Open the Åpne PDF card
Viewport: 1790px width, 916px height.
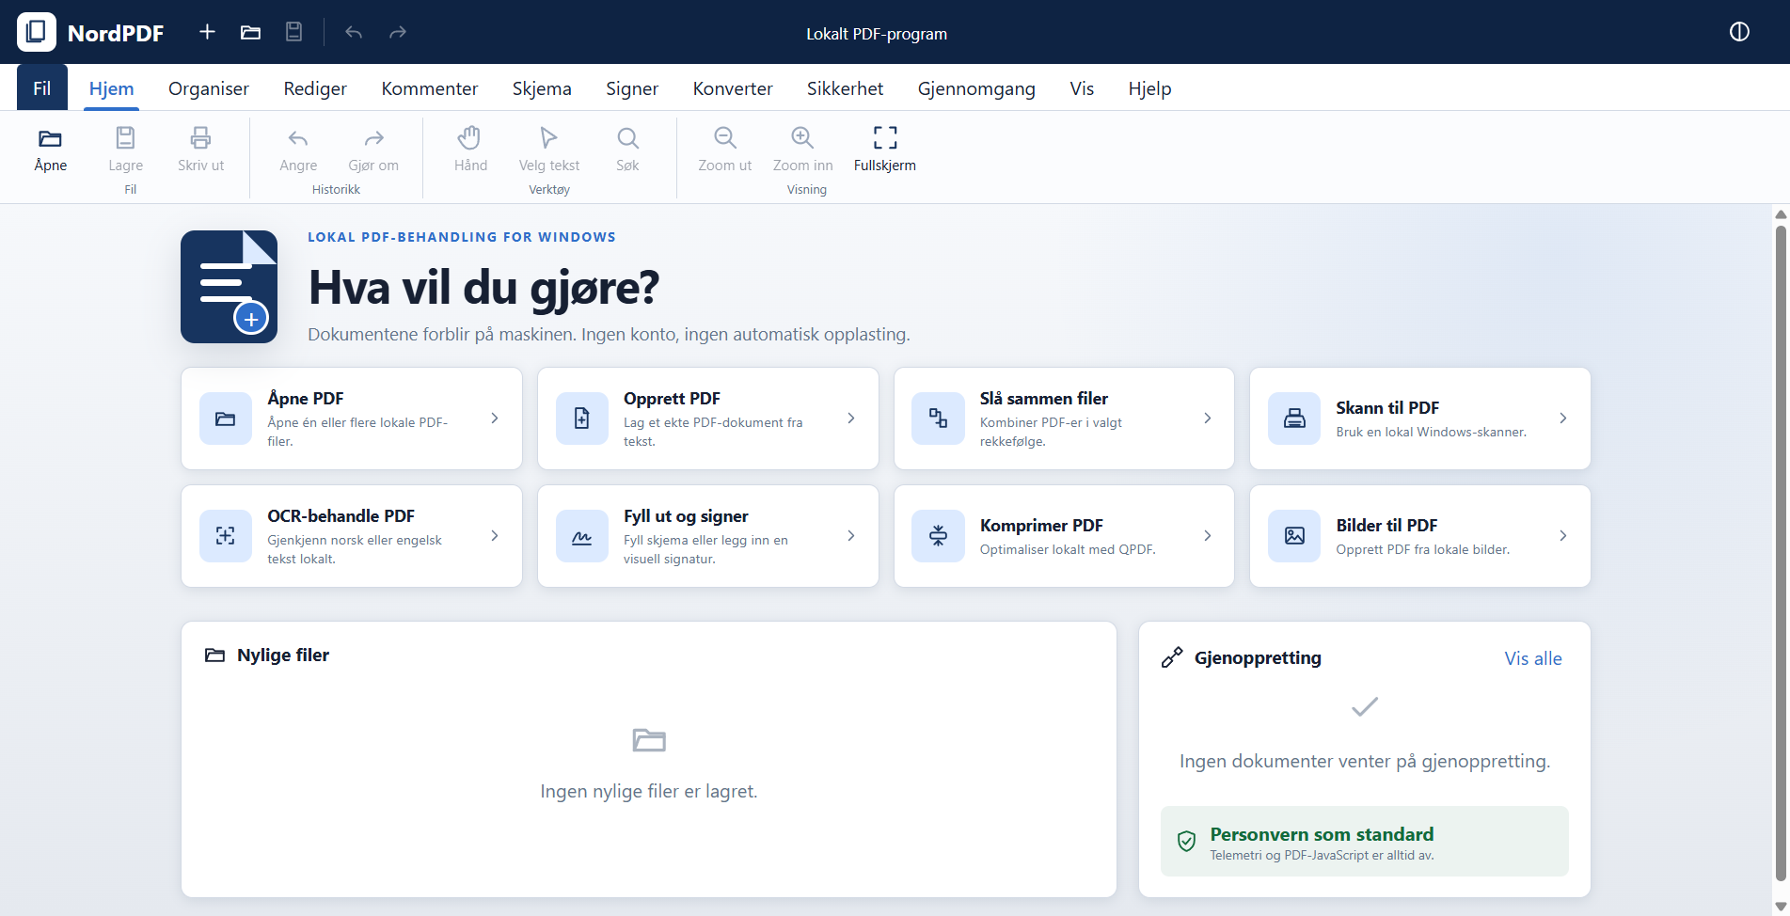pyautogui.click(x=352, y=419)
